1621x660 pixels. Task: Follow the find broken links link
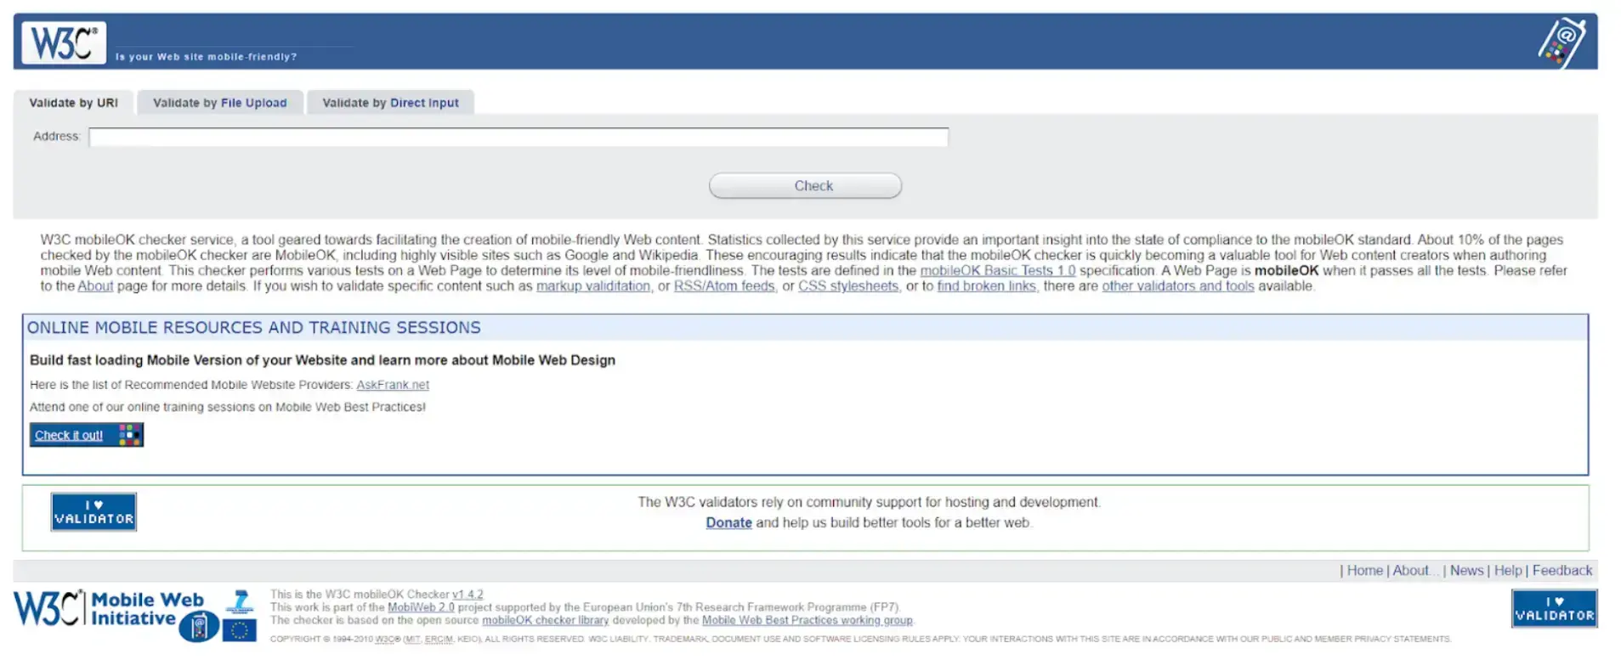[x=986, y=286]
